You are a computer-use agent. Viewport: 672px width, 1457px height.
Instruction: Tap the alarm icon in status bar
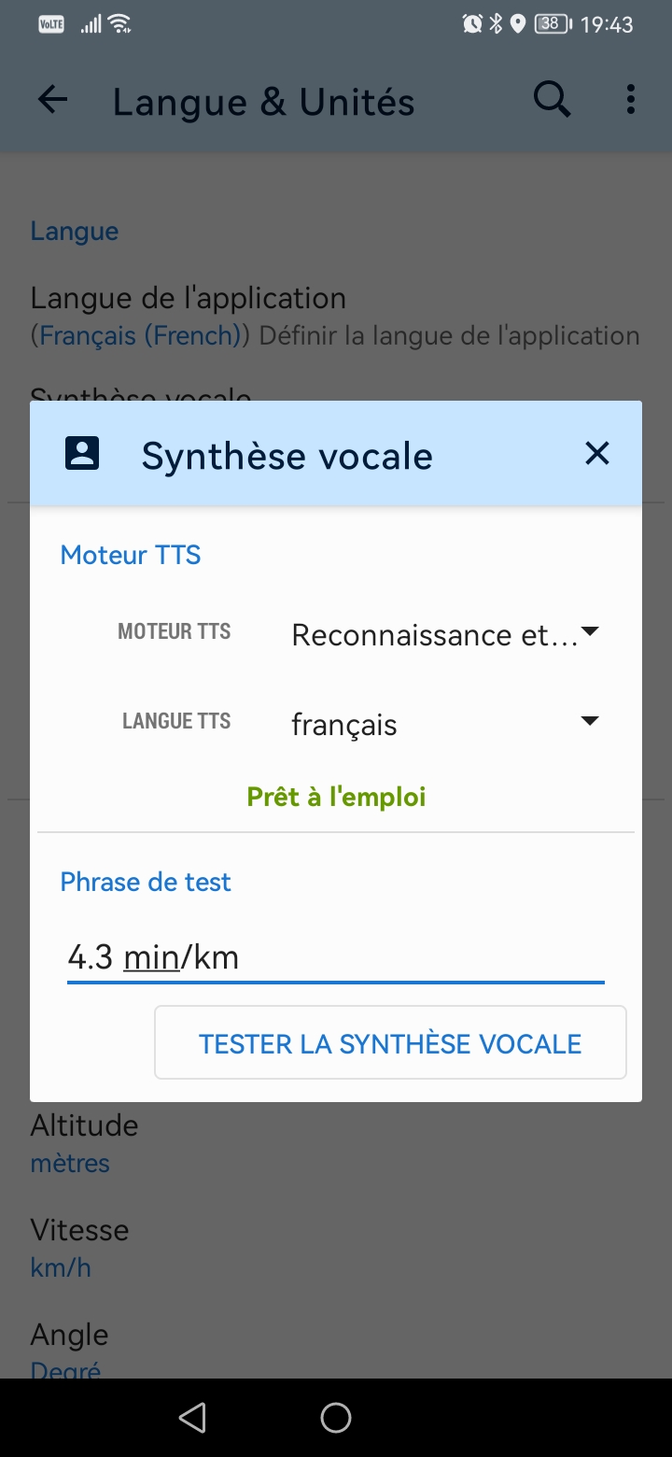coord(472,24)
